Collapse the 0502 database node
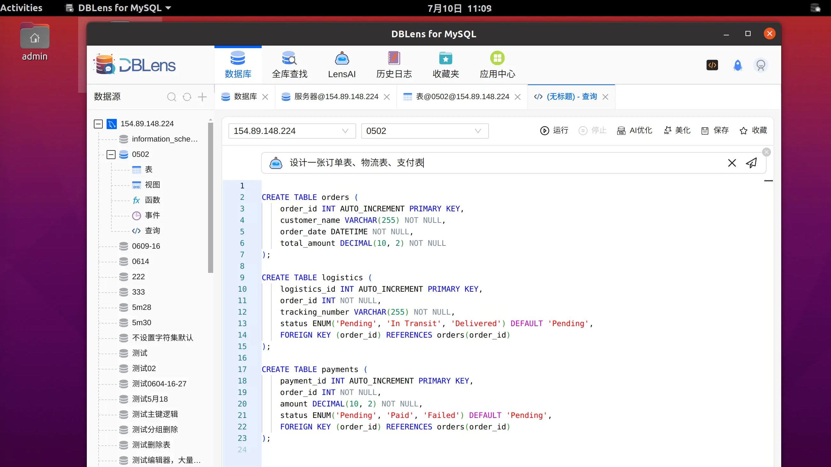This screenshot has width=831, height=467. point(111,154)
